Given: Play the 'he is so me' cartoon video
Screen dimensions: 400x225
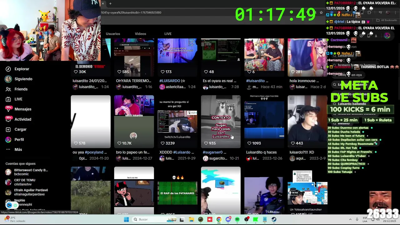Looking at the screenshot, I should (x=134, y=191).
